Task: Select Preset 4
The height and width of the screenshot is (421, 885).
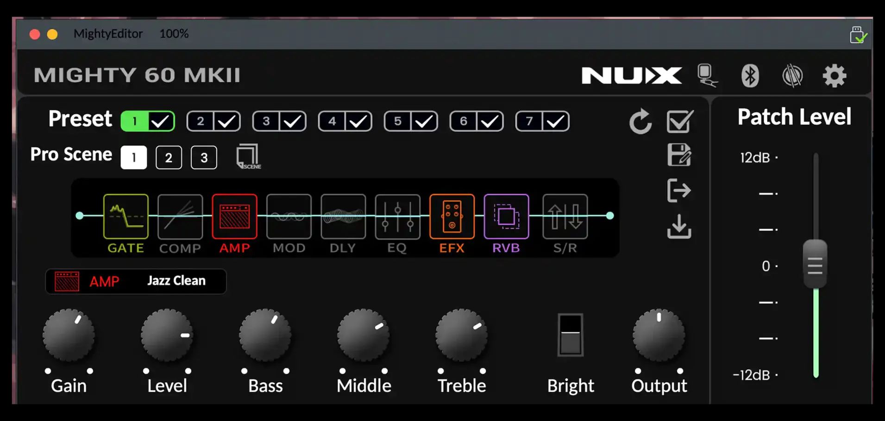Action: click(x=332, y=122)
